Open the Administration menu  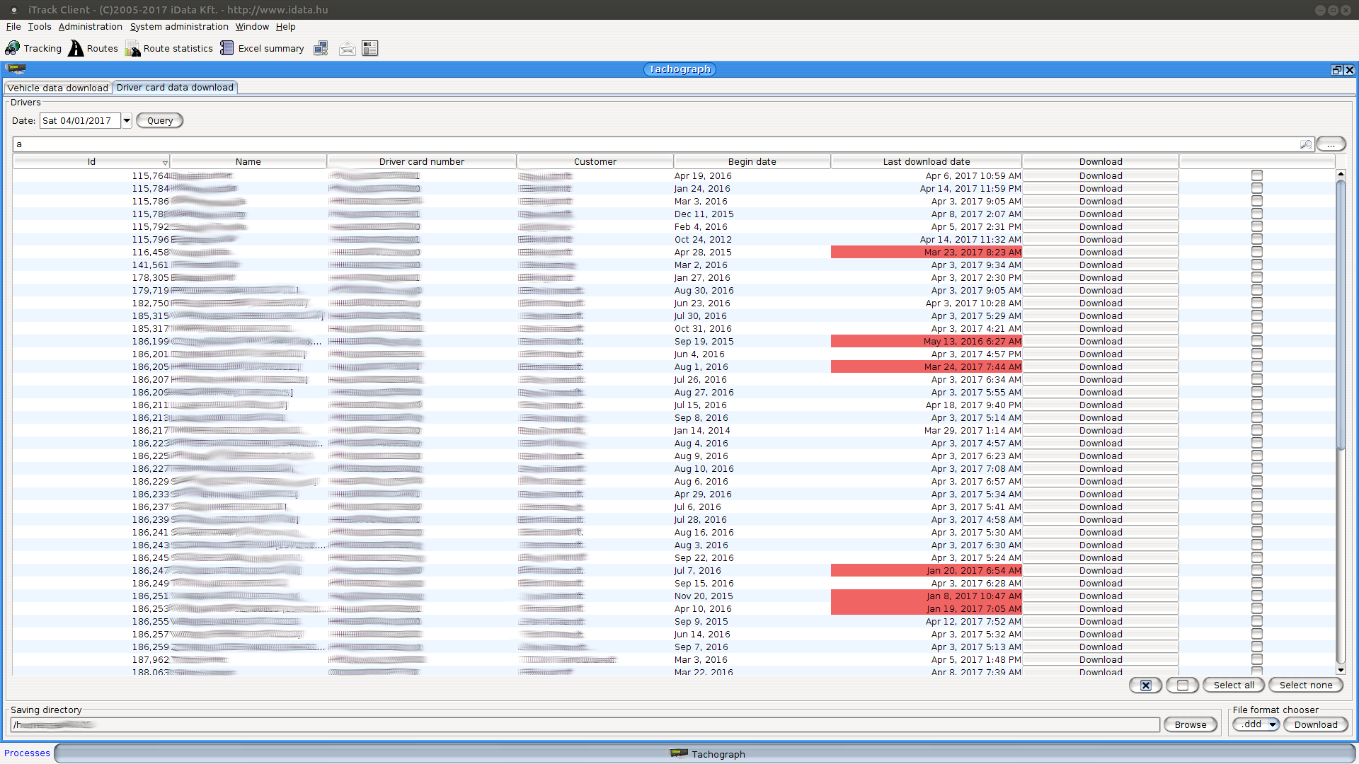tap(90, 26)
